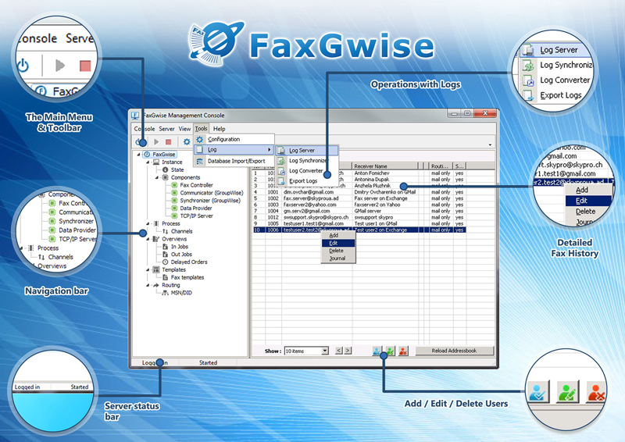Click fax.server@skyproua.ad email cell
The height and width of the screenshot is (442, 625).
[x=317, y=198]
